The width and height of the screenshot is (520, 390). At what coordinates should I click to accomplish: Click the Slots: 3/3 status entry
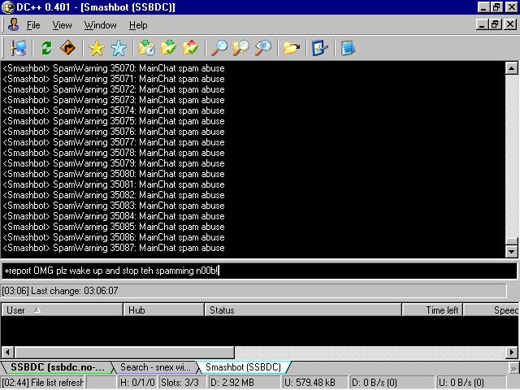pos(182,383)
